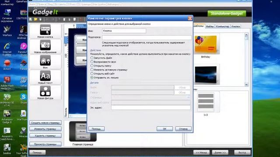The height and width of the screenshot is (157, 280).
Task: Select the Главная страница page thumbnail
Action: tap(83, 132)
